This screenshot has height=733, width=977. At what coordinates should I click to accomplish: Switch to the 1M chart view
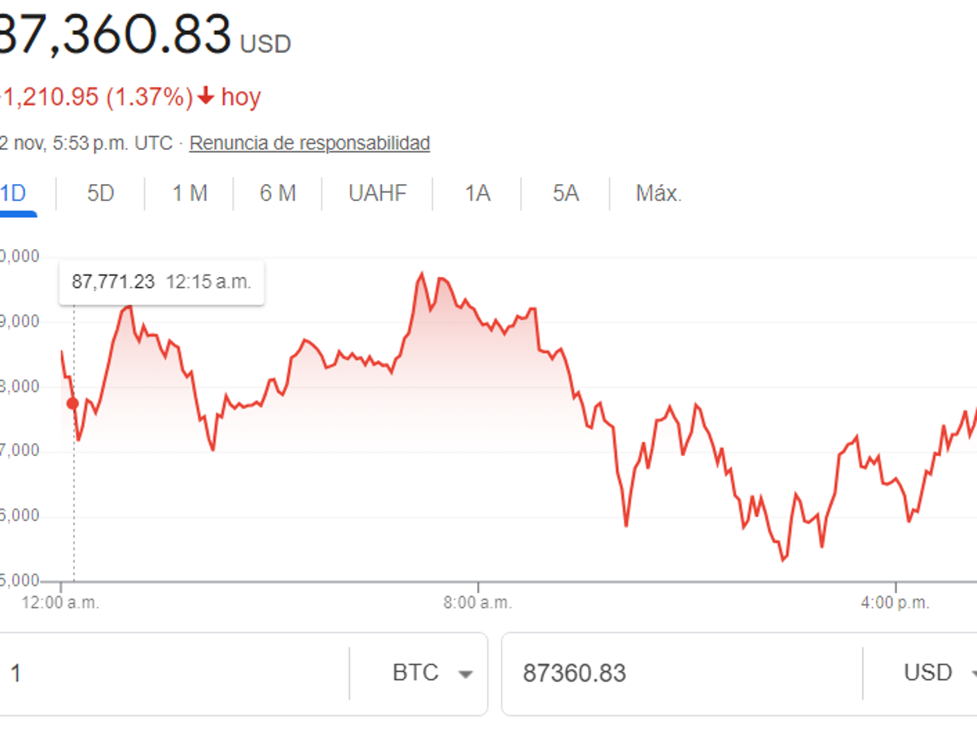188,193
